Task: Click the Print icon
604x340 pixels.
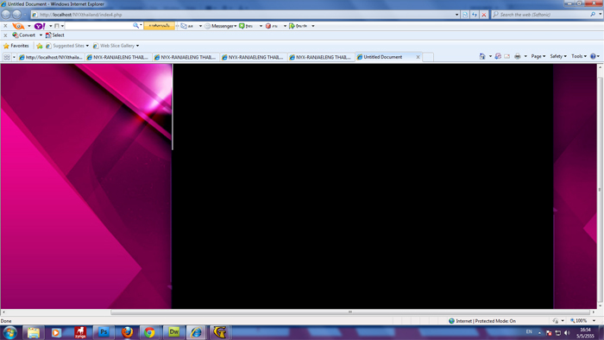Action: coord(518,56)
